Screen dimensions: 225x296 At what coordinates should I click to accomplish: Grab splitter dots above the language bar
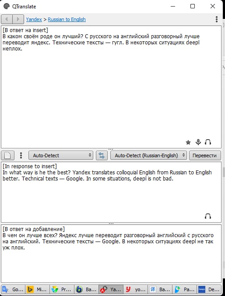pyautogui.click(x=111, y=149)
